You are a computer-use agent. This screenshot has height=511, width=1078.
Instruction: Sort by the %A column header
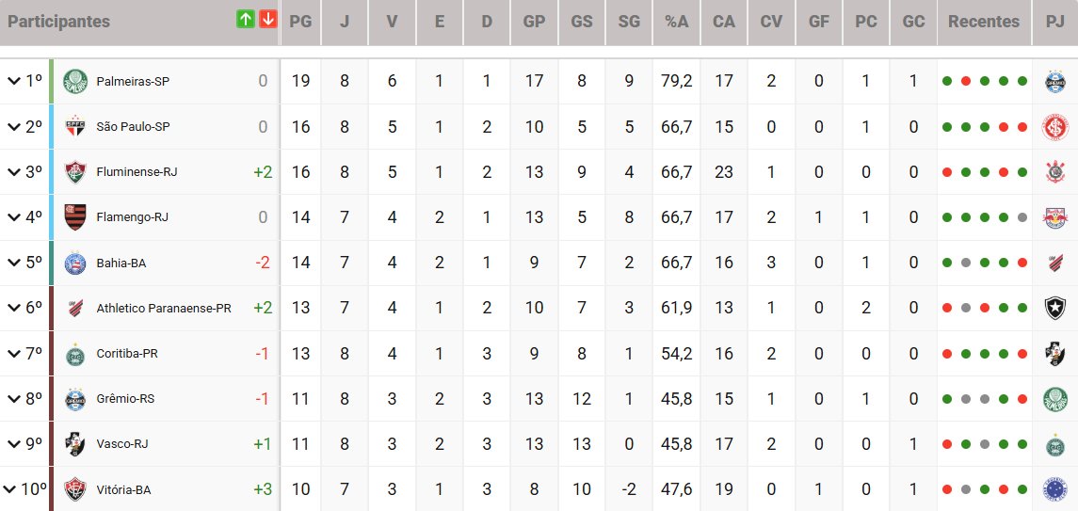(677, 21)
